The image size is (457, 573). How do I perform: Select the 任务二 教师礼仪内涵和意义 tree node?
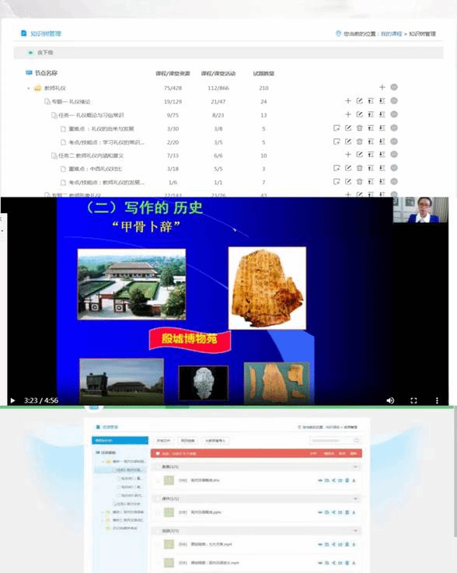coord(91,155)
